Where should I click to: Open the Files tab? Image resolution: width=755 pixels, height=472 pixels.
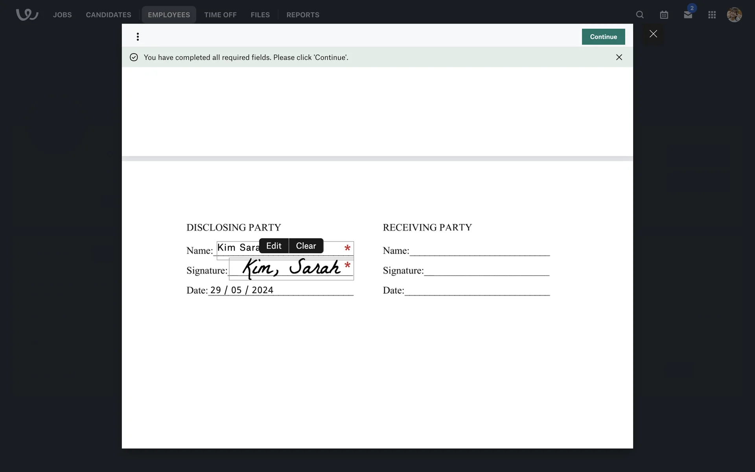pos(260,15)
